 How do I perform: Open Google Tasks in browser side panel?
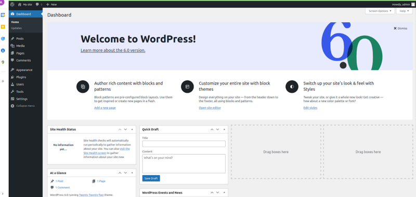(x=3, y=38)
